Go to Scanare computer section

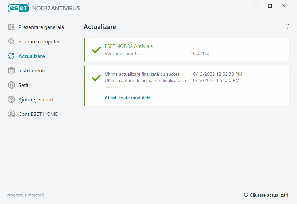pyautogui.click(x=39, y=42)
